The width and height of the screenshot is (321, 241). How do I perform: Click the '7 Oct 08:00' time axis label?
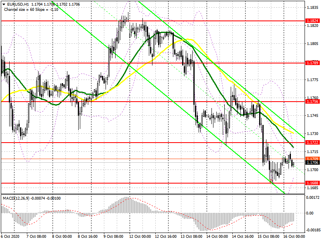[x=37, y=237]
